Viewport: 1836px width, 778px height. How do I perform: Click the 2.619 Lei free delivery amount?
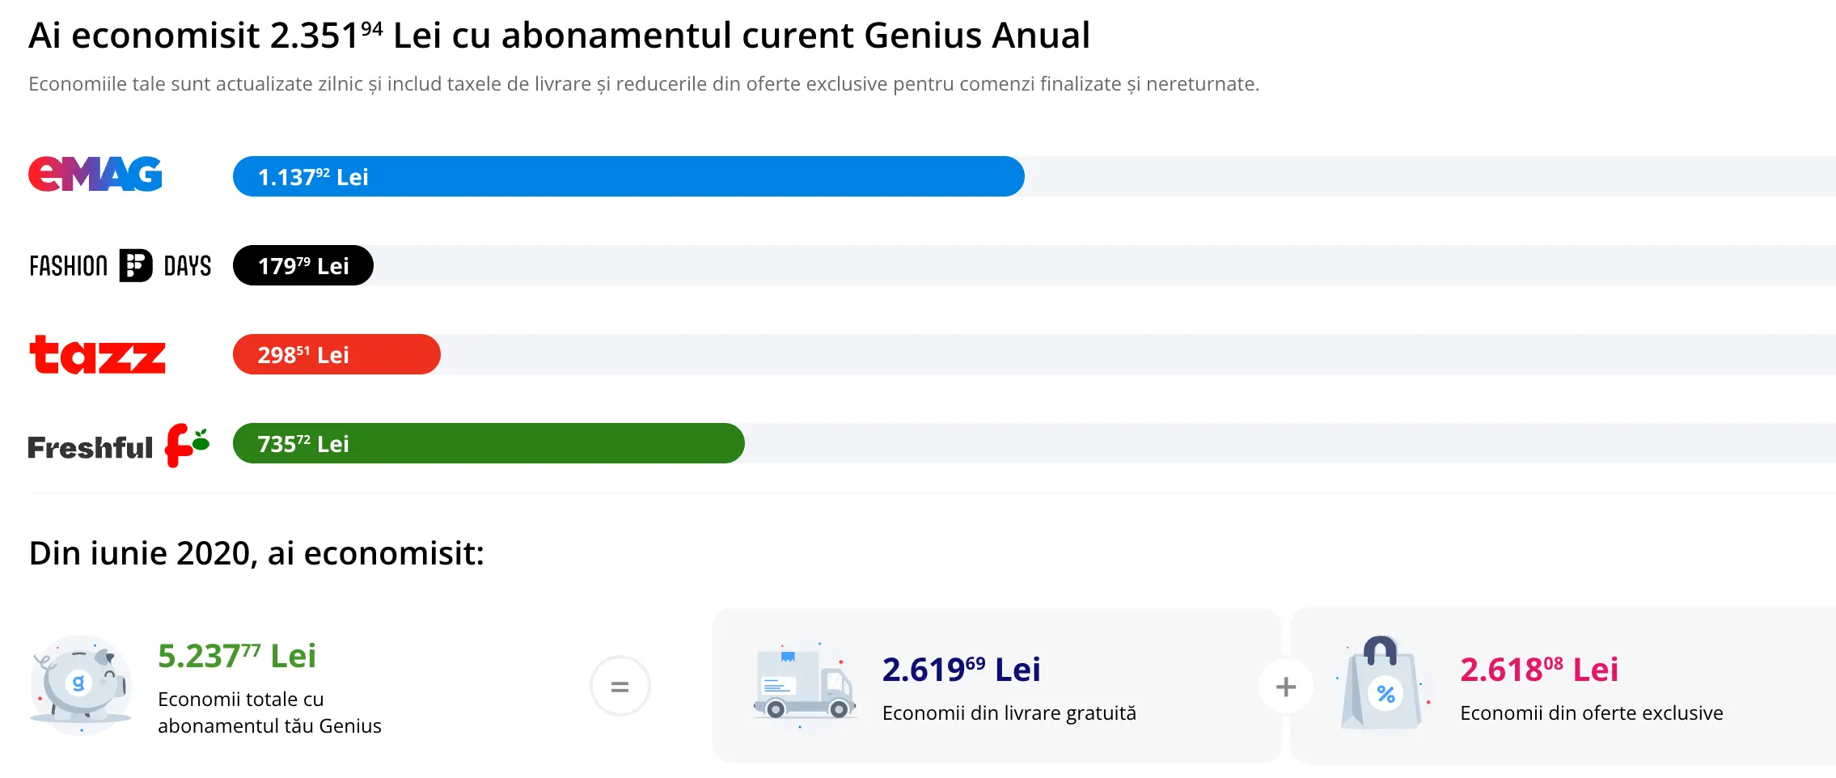(961, 670)
